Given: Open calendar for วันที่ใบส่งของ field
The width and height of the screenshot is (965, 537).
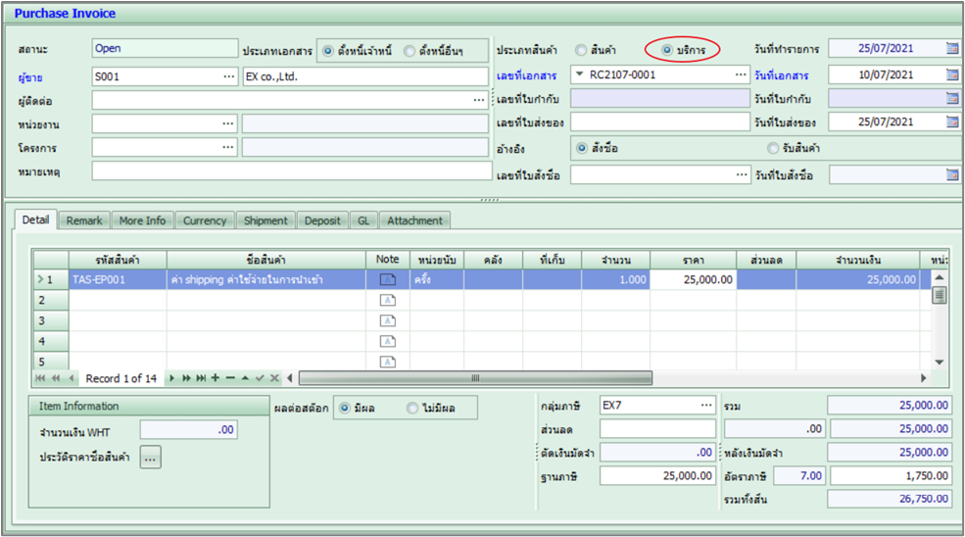Looking at the screenshot, I should [952, 122].
